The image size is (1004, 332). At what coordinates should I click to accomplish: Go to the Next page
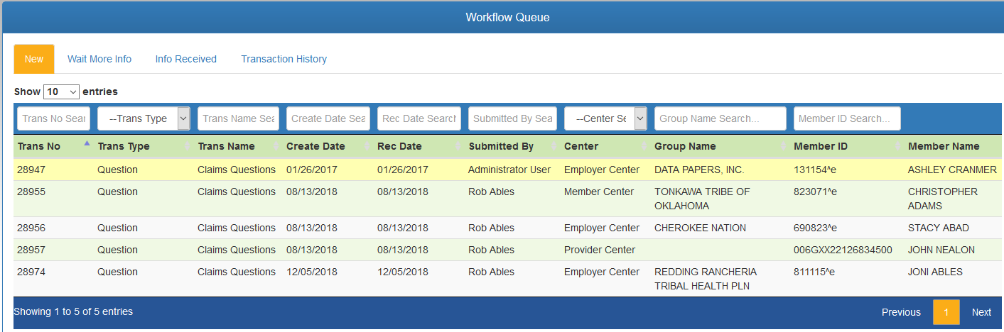[x=981, y=312]
